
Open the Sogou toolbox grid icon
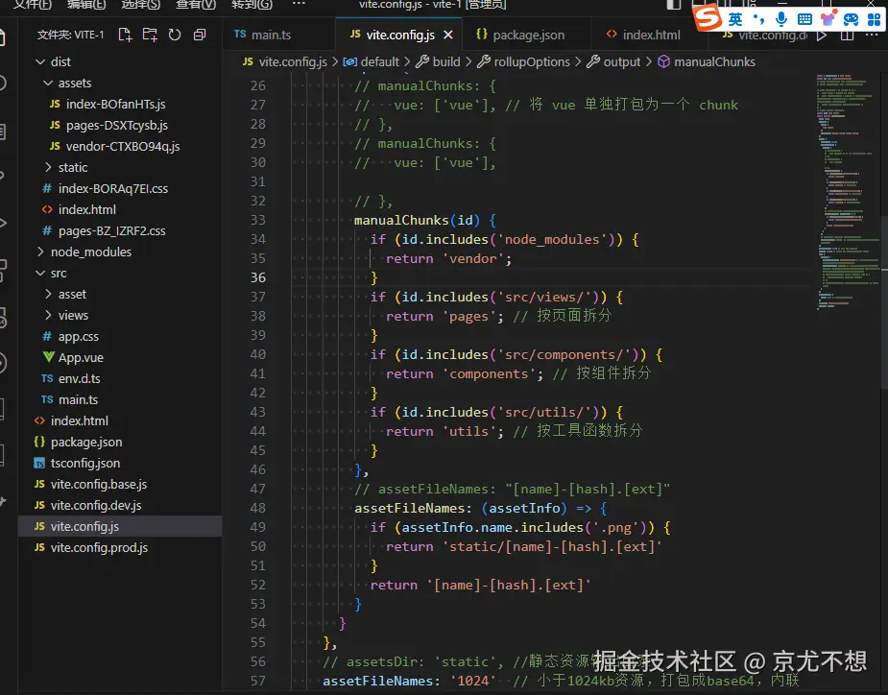point(874,20)
